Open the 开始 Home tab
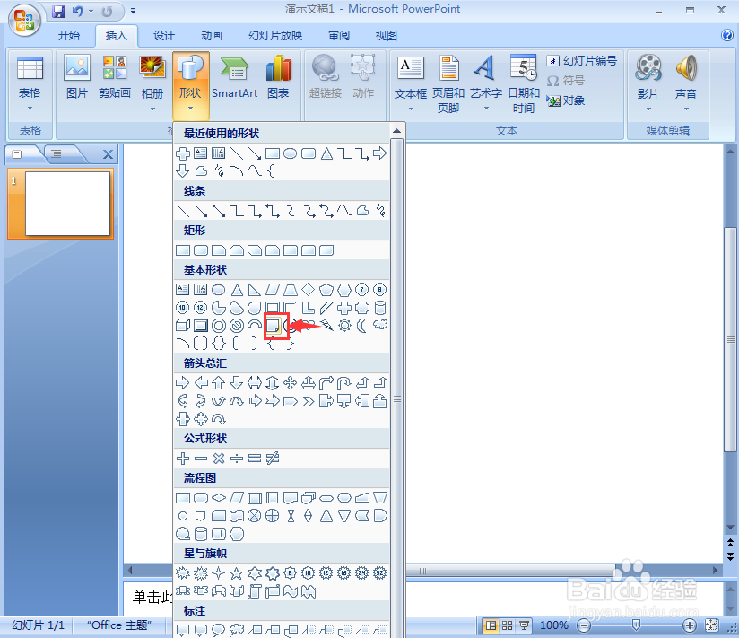This screenshot has height=638, width=739. point(69,35)
